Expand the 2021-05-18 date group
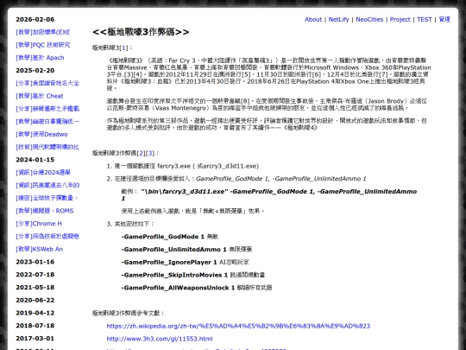466x350 pixels. click(x=35, y=287)
